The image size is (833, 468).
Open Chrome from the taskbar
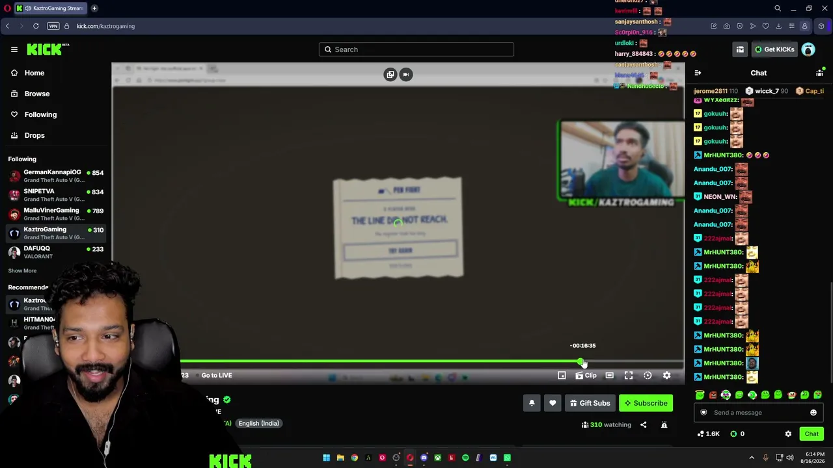[x=354, y=458]
